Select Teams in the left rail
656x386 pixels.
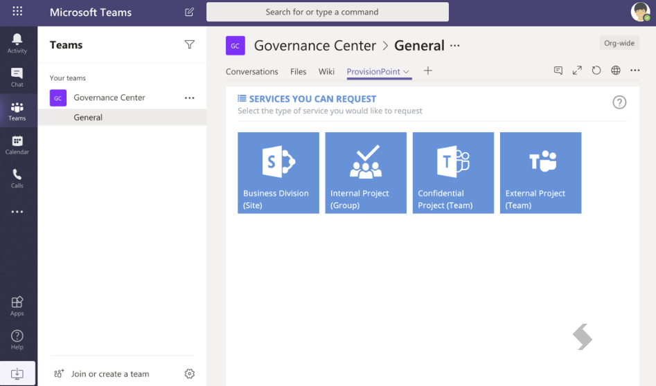pos(17,111)
